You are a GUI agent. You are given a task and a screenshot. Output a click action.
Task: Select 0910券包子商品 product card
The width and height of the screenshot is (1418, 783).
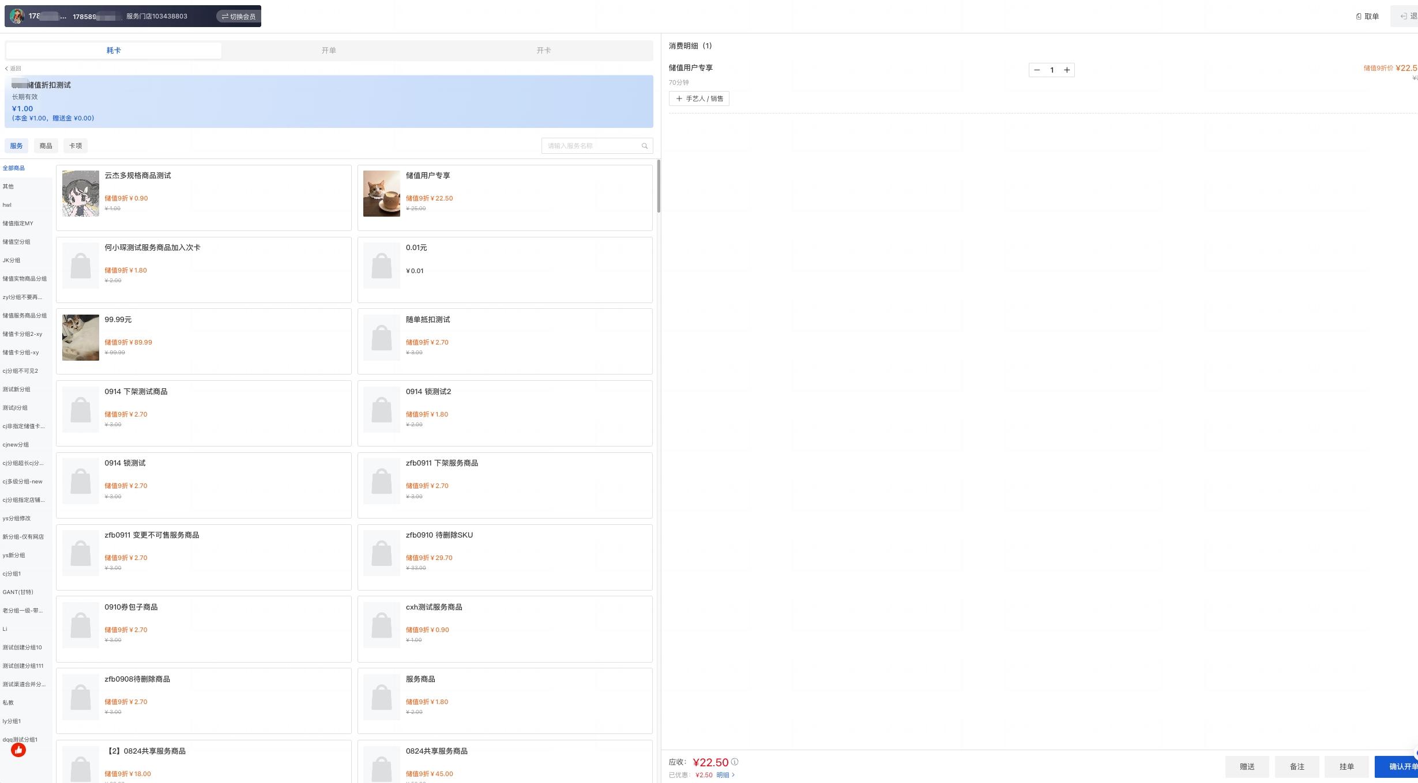[204, 629]
